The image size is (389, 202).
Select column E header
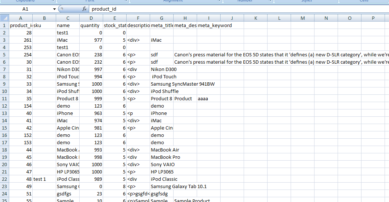point(114,18)
